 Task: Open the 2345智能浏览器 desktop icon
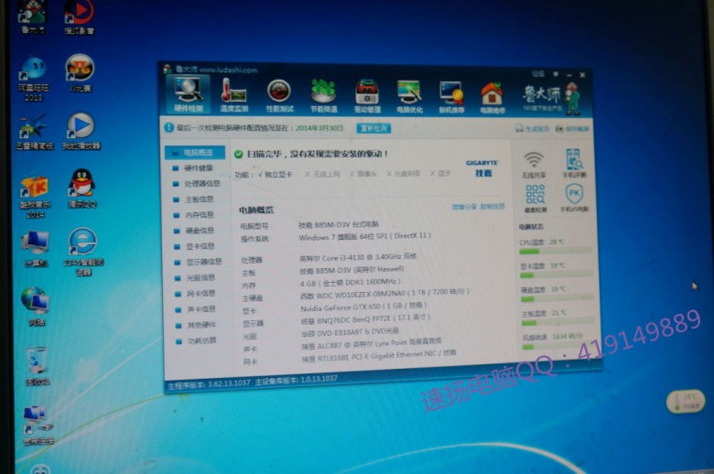pos(83,252)
